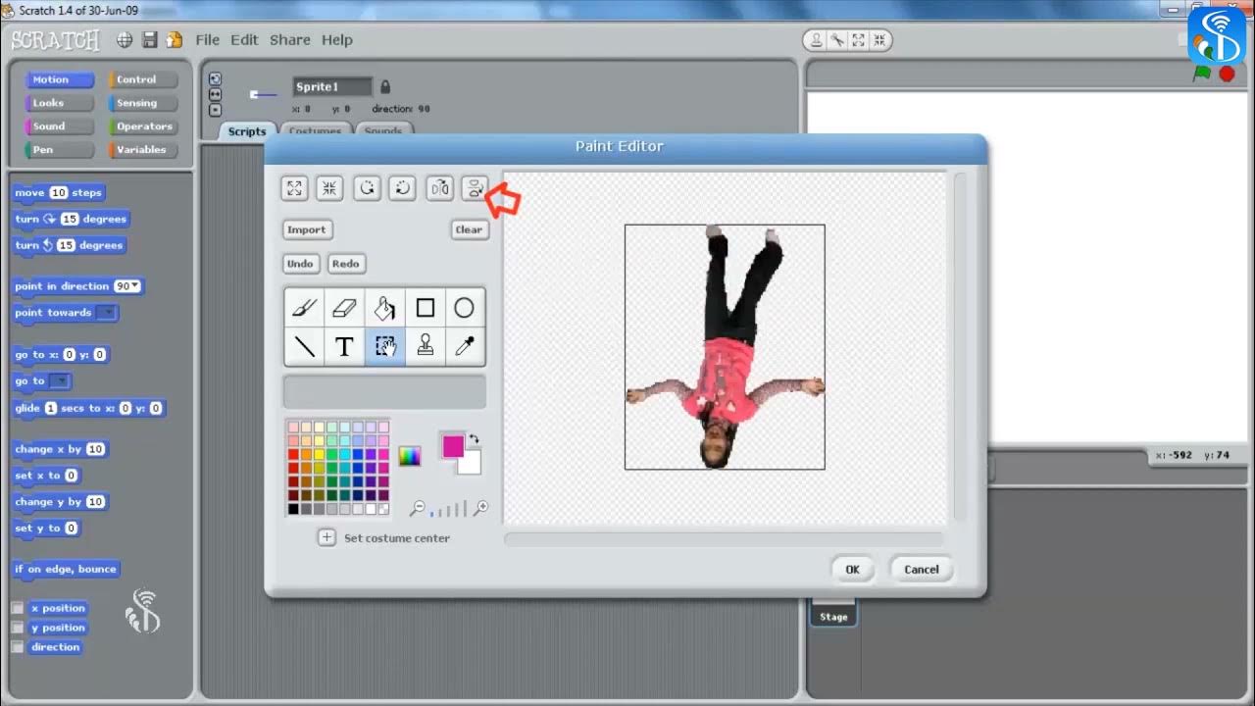Select the Variables block category
This screenshot has height=706, width=1255.
[x=141, y=150]
